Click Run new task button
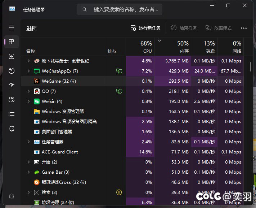 (x=145, y=28)
